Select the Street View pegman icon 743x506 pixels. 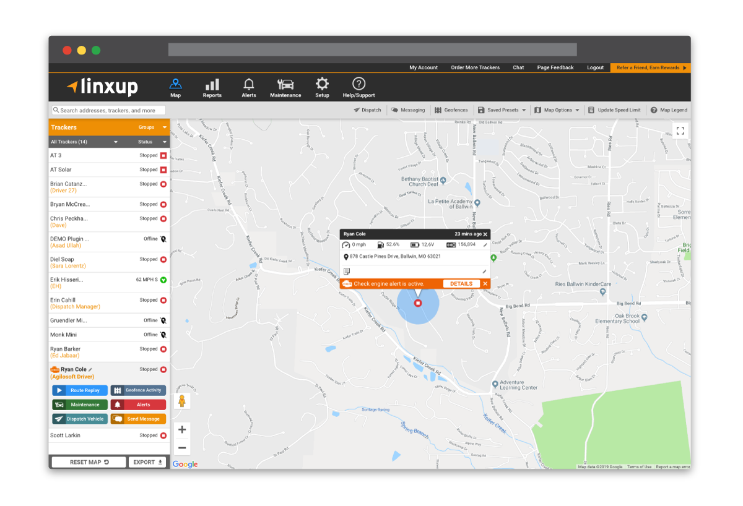(182, 401)
